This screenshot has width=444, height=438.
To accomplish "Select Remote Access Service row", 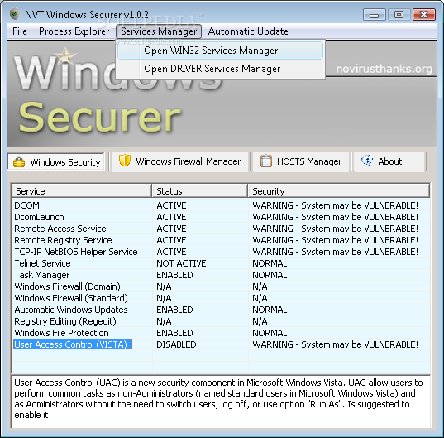I will pos(221,229).
